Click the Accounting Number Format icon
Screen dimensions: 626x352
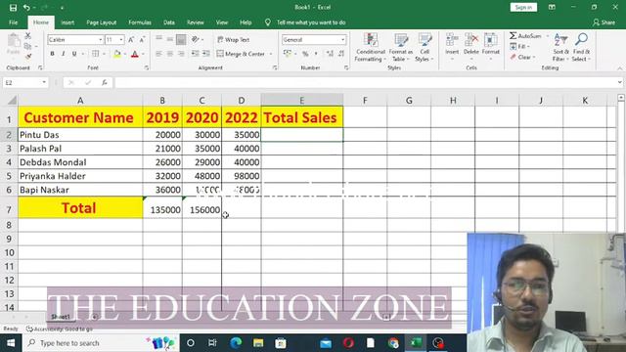287,54
